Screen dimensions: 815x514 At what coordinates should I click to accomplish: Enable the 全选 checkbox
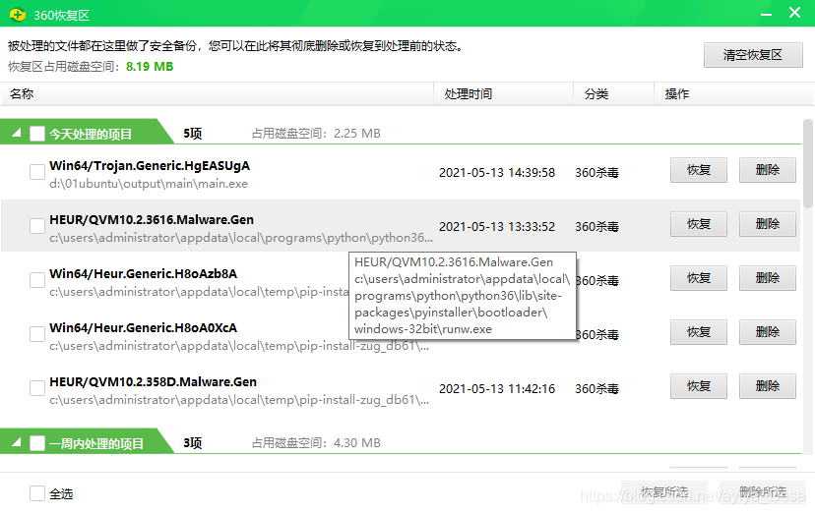[x=36, y=493]
